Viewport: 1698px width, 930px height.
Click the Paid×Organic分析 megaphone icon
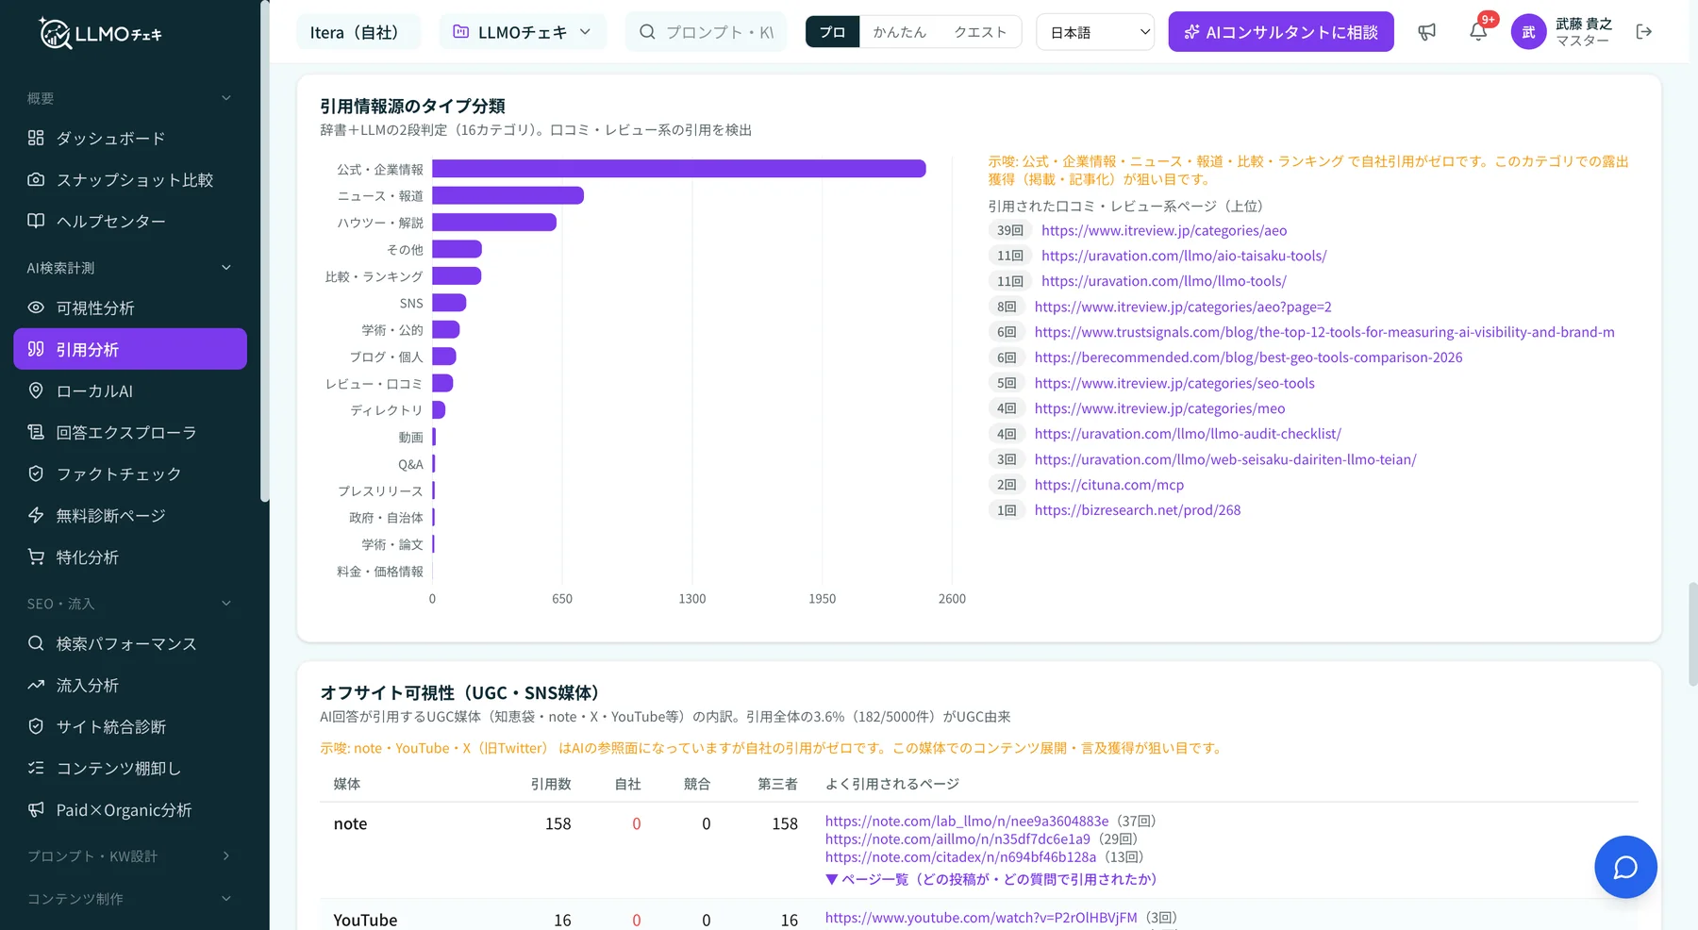pos(36,809)
